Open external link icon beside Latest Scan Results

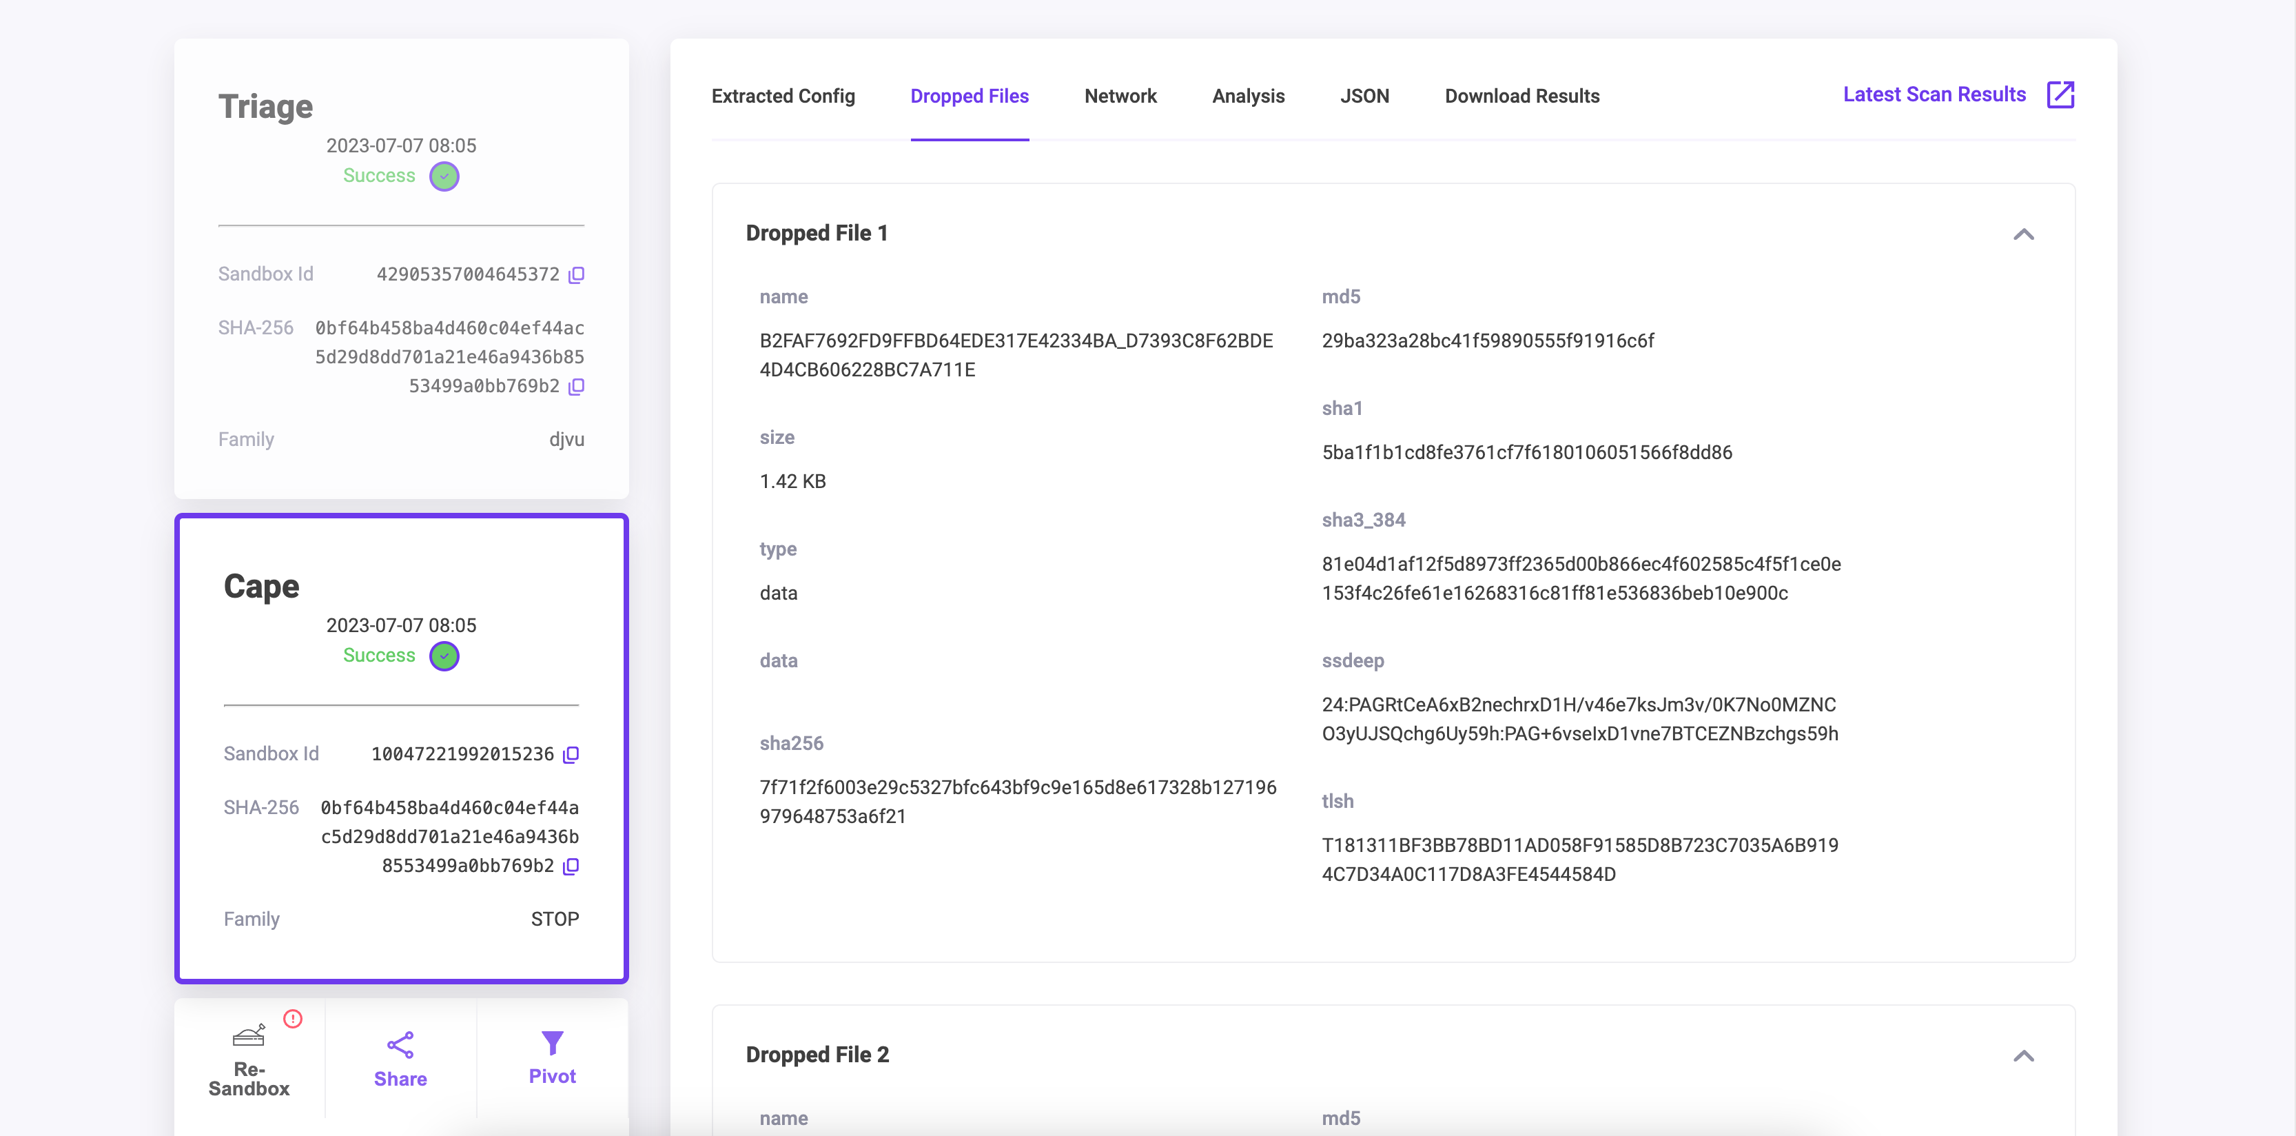[x=2061, y=94]
